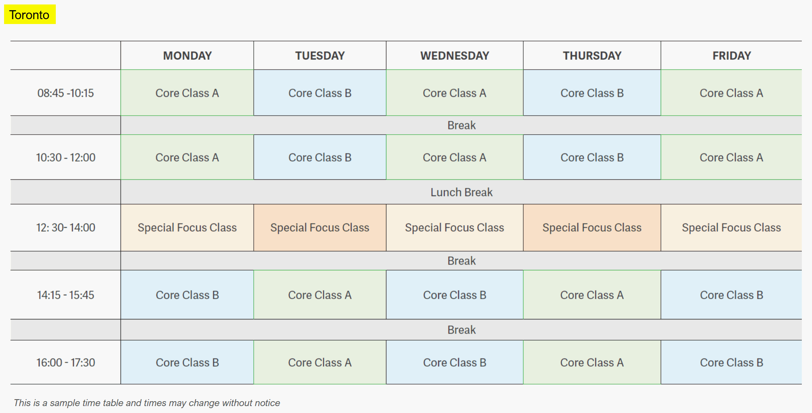Viewport: 812px width, 413px height.
Task: Click Tuesday 16:00 Core Class A cell
Action: click(320, 363)
